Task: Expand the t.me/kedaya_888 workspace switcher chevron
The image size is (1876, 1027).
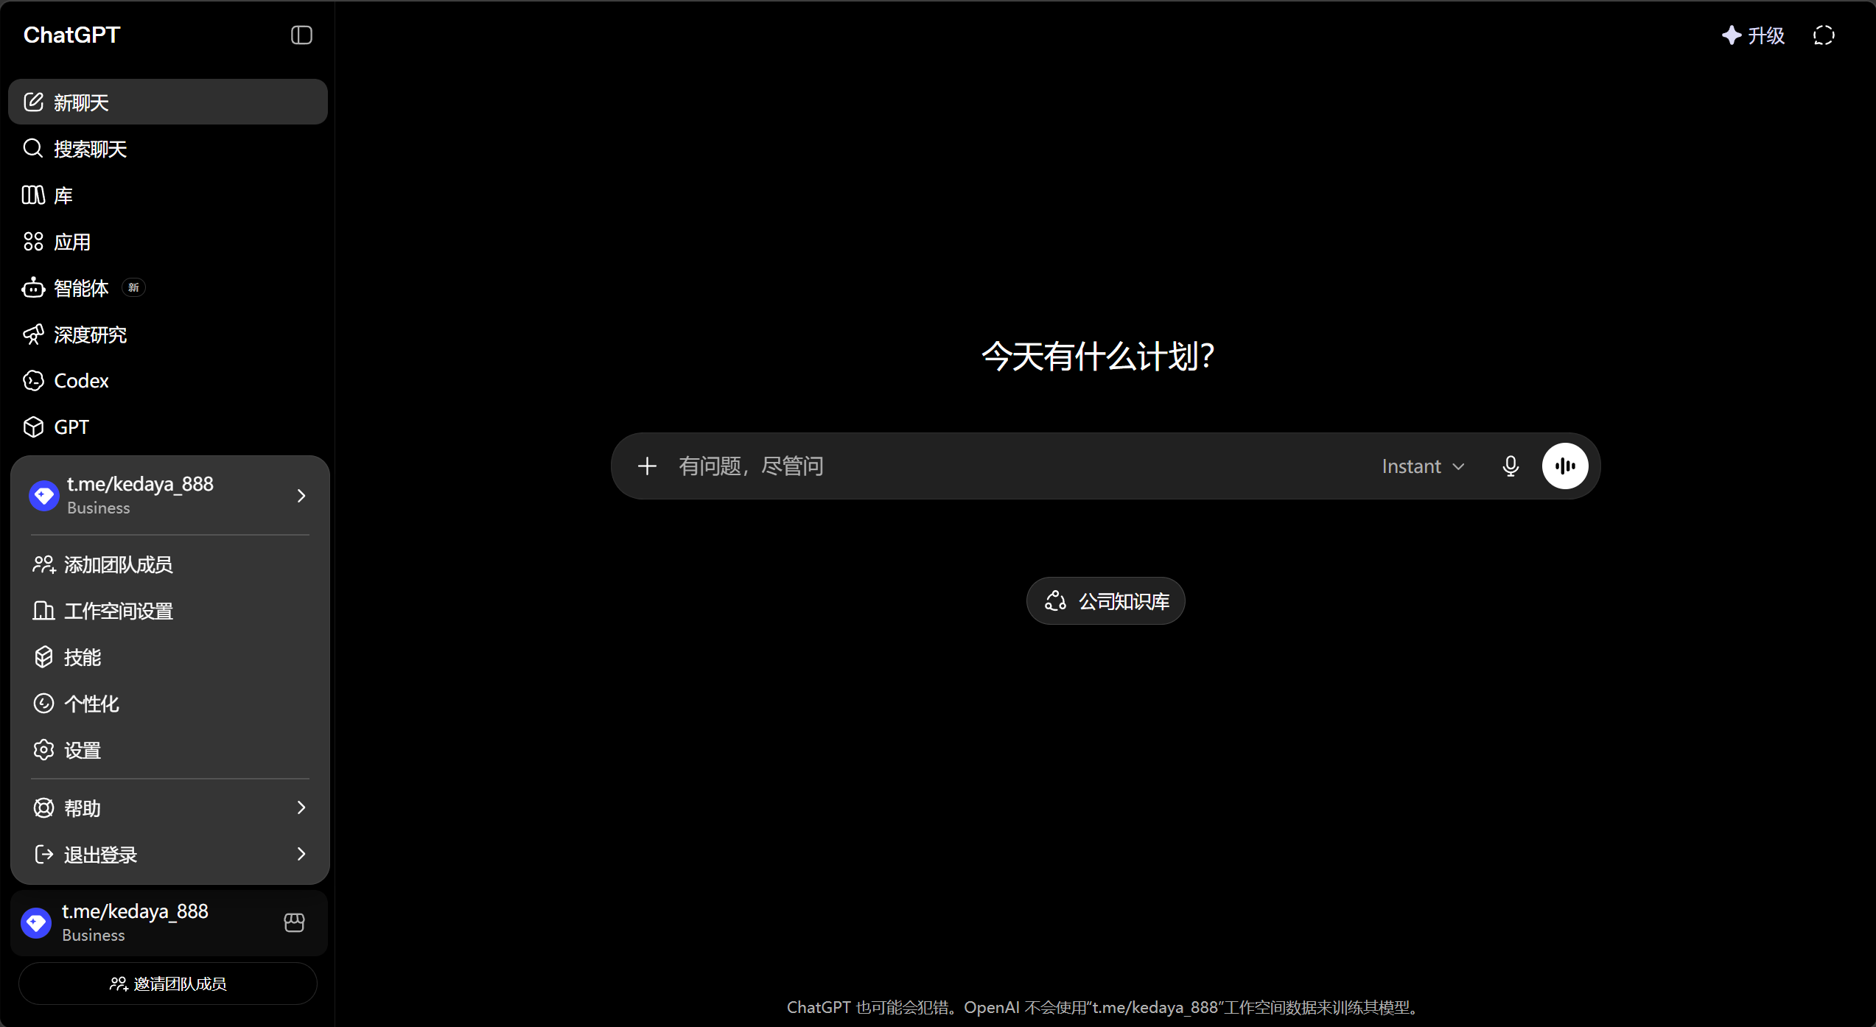Action: pos(301,496)
